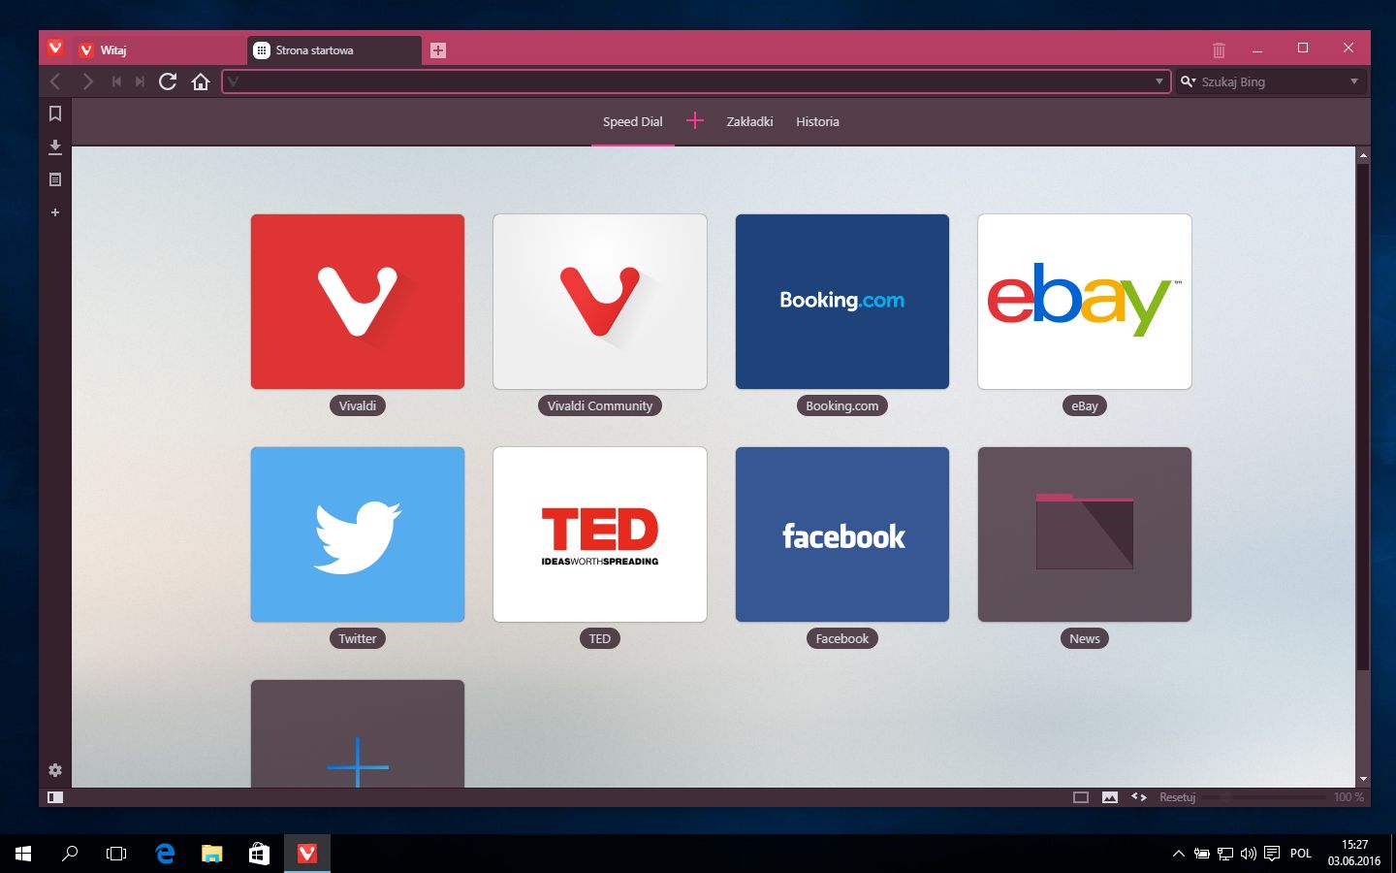Add a web panel with plus icon
The width and height of the screenshot is (1396, 873).
[x=55, y=212]
